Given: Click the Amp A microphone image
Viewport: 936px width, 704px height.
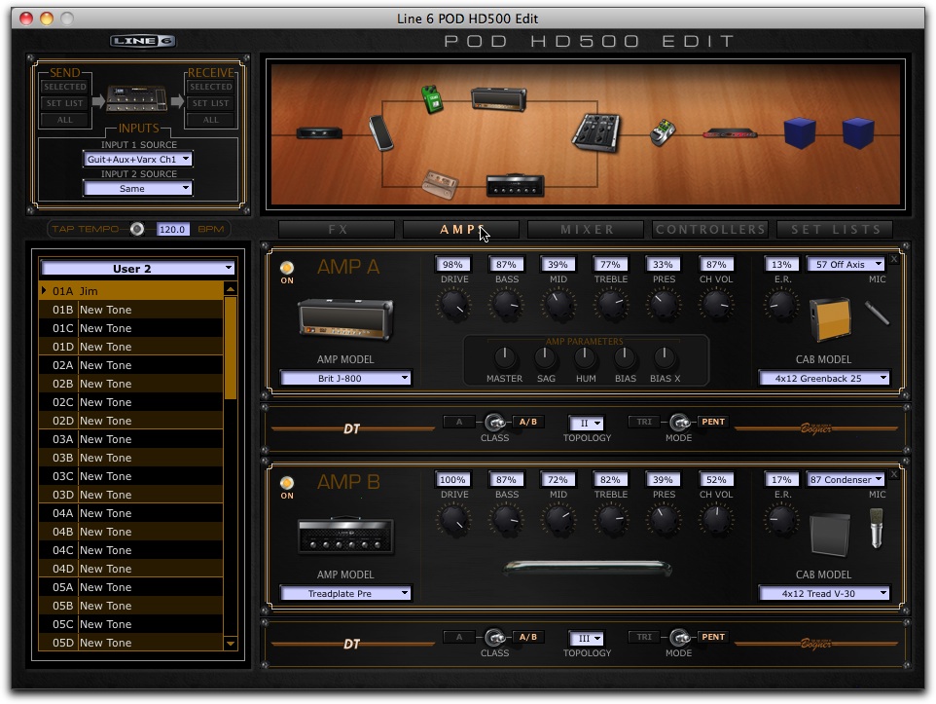Looking at the screenshot, I should [x=877, y=313].
